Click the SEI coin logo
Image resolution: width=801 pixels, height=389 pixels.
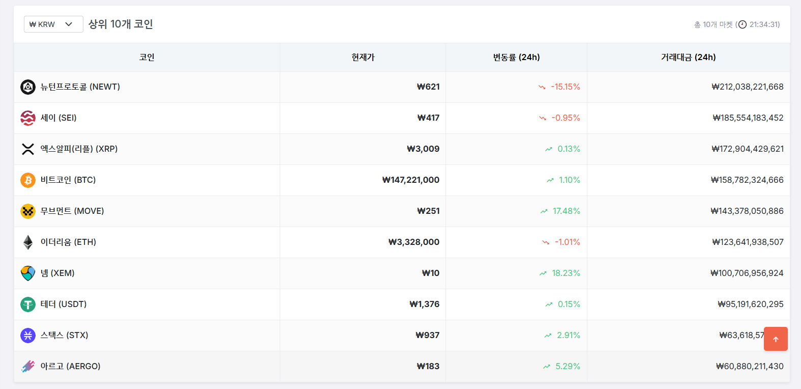(x=28, y=118)
